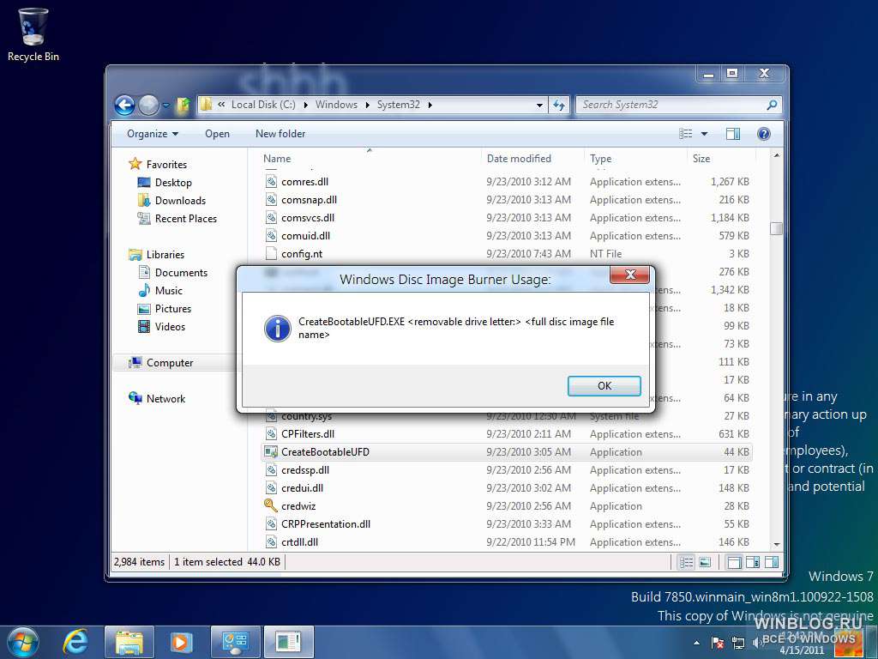Sort by the Size column header
The height and width of the screenshot is (659, 878).
(720, 158)
